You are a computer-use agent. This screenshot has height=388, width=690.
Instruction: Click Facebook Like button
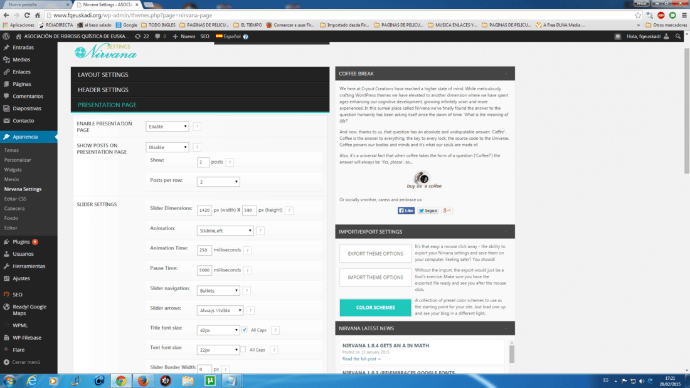(x=406, y=211)
